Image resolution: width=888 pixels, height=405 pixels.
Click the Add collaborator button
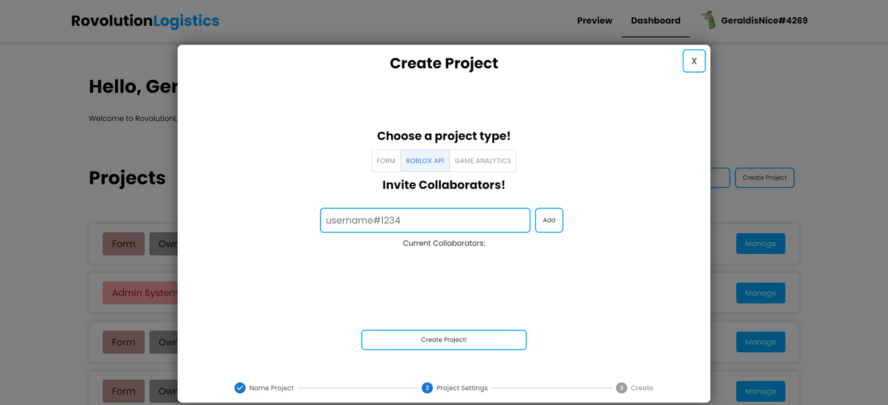coord(549,220)
